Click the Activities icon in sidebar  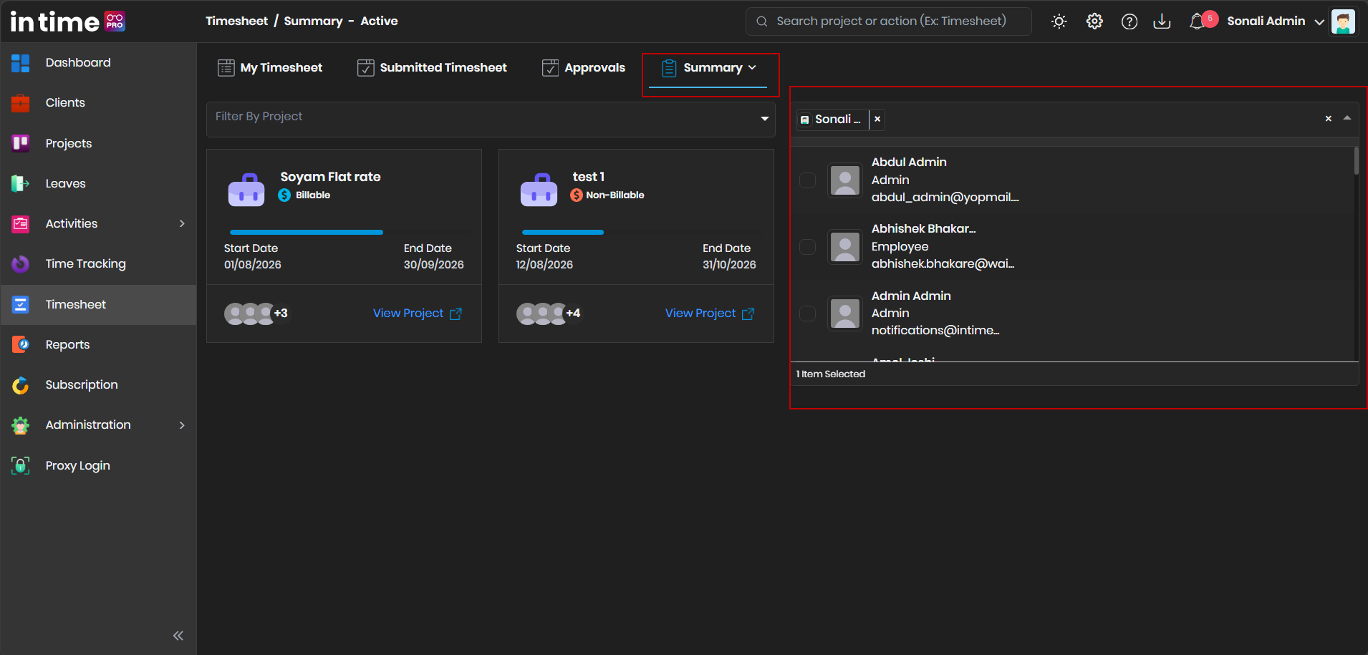21,224
